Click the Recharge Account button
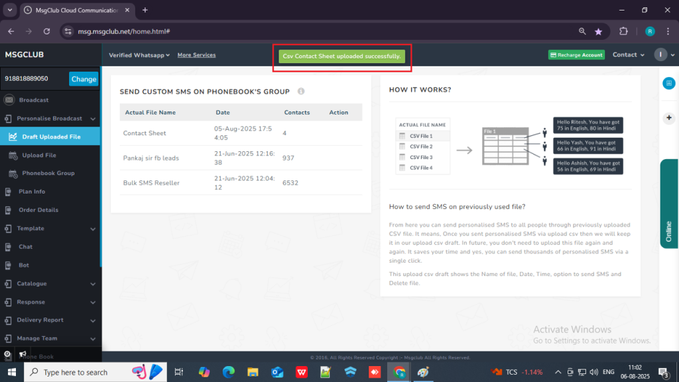 (576, 55)
